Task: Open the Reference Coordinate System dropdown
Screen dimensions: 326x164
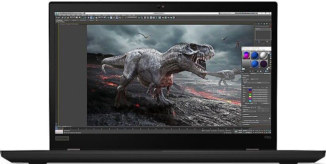Action: tap(101, 18)
